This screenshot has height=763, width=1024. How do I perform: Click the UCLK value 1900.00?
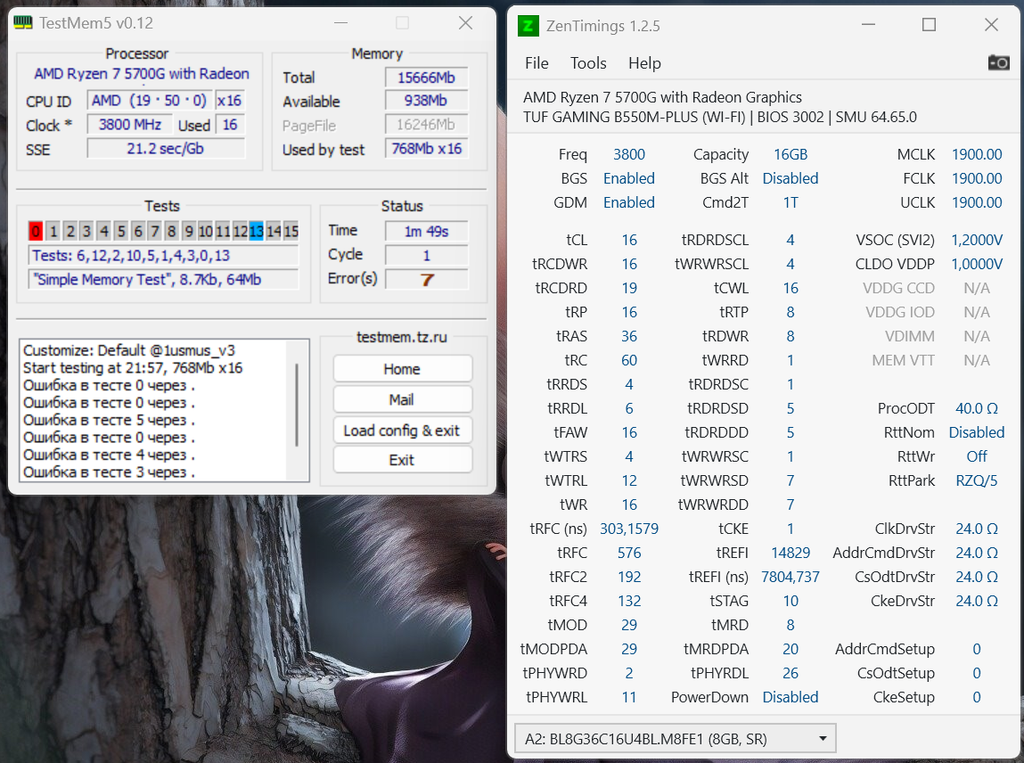click(977, 202)
